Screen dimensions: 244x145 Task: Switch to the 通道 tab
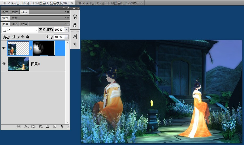15,24
